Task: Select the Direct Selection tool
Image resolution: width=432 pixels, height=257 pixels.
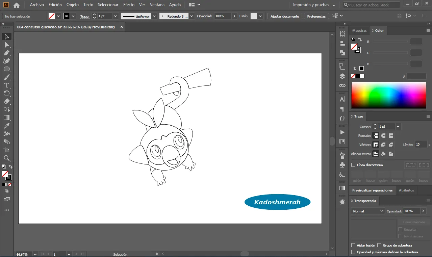Action: pyautogui.click(x=7, y=45)
